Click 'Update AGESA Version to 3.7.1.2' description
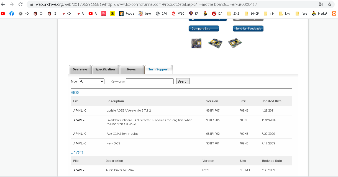This screenshot has height=177, width=338. point(129,110)
